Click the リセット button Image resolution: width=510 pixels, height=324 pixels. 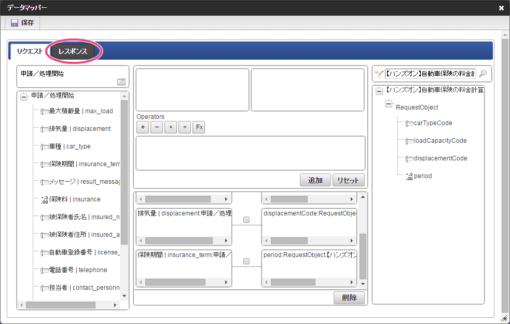(x=348, y=180)
